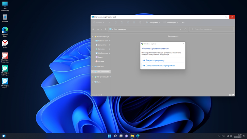Open Microsoft Edge desktop shortcut
Screen dimensions: 247x139
coord(5,32)
